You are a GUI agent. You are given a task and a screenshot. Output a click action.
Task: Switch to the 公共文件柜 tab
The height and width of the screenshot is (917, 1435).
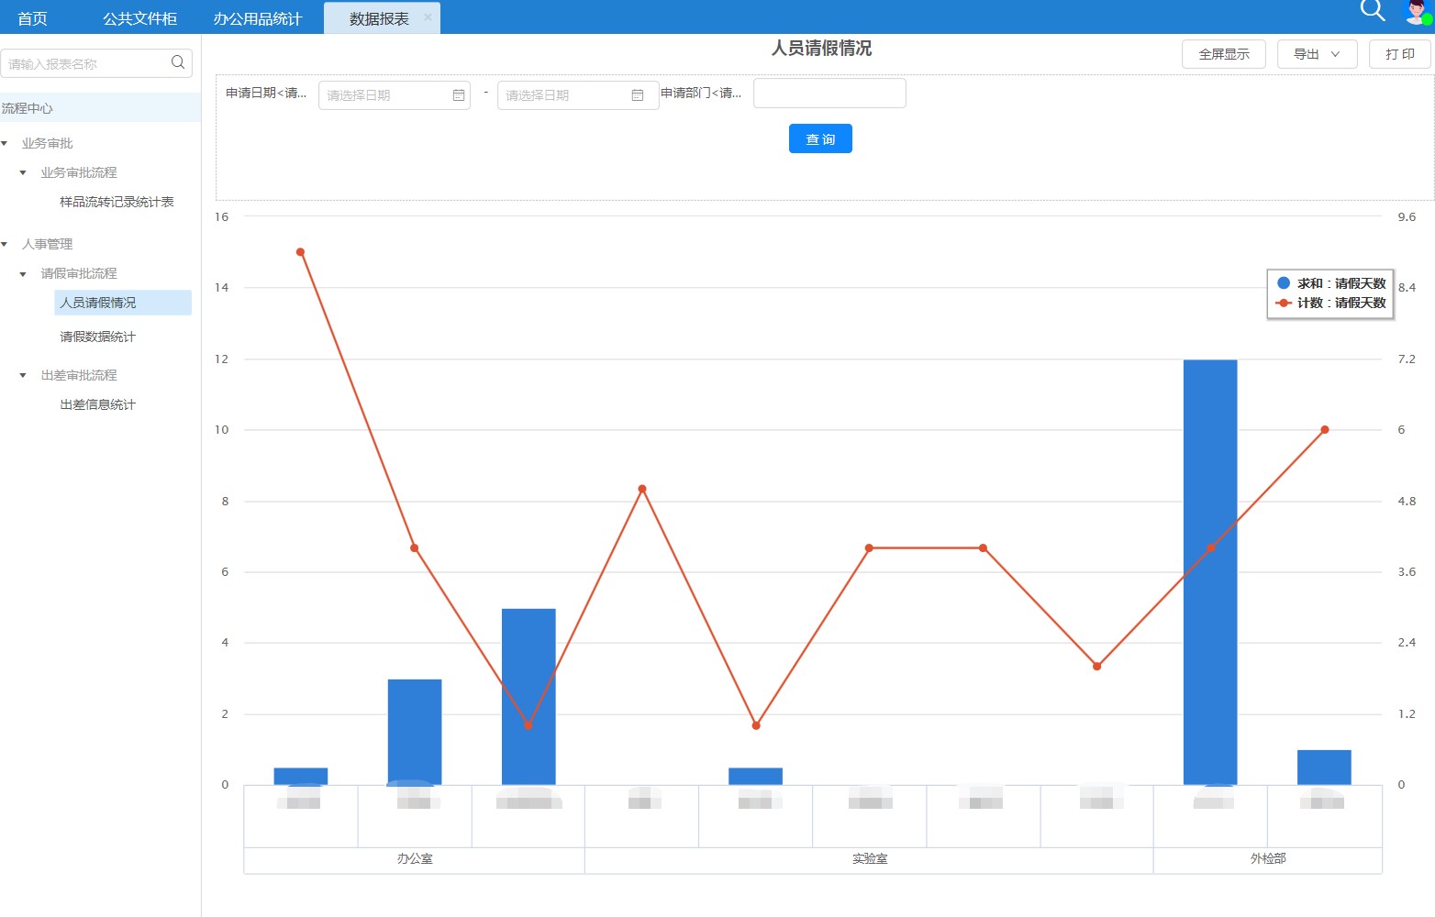(139, 18)
